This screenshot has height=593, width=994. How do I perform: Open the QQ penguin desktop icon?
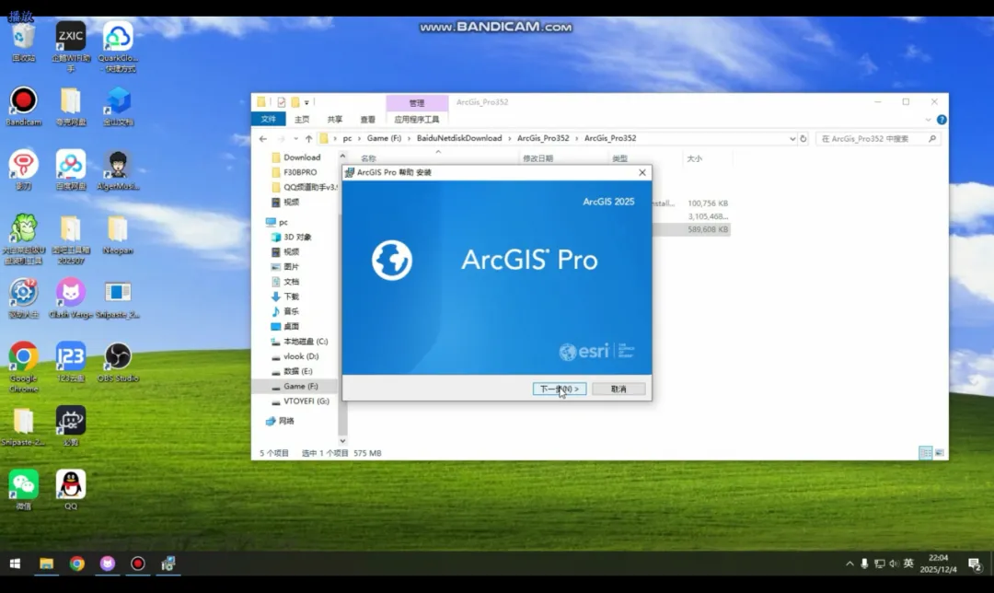tap(70, 490)
